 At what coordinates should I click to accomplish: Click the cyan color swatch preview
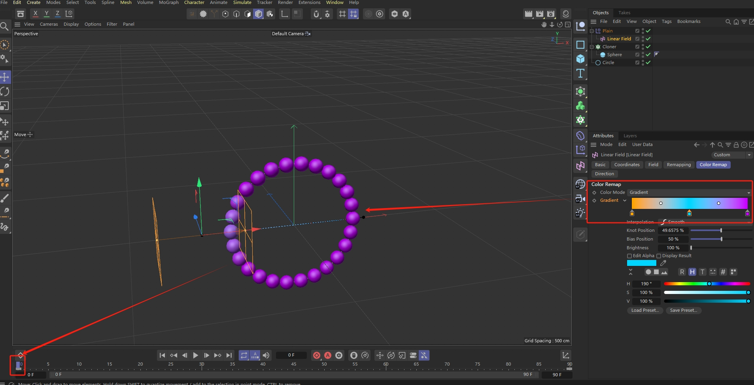click(x=641, y=263)
